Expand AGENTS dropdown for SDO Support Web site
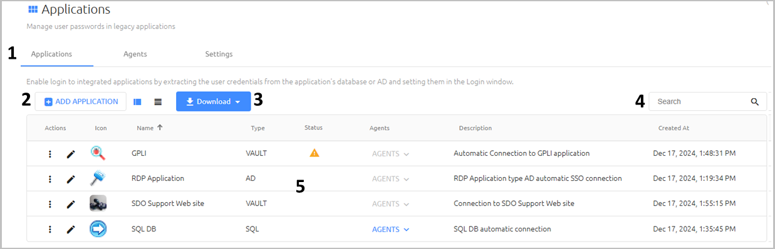 [391, 204]
